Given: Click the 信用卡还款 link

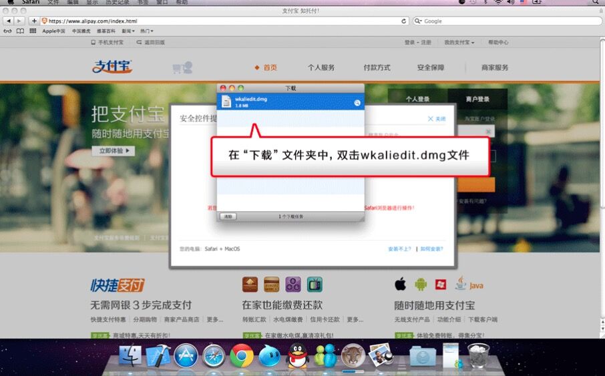Looking at the screenshot, I should point(325,320).
